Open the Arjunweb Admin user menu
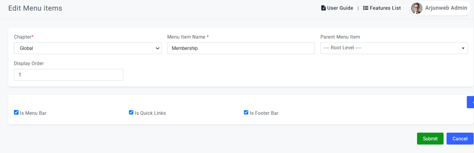Viewport: 474px width, 153px height. tap(439, 8)
